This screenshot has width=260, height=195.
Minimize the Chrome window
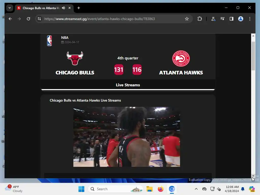[226, 8]
